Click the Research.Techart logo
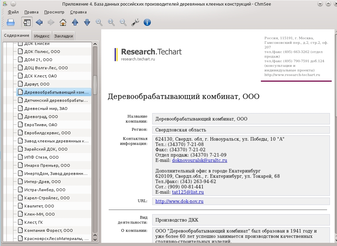337x246 pixels. pyautogui.click(x=148, y=54)
